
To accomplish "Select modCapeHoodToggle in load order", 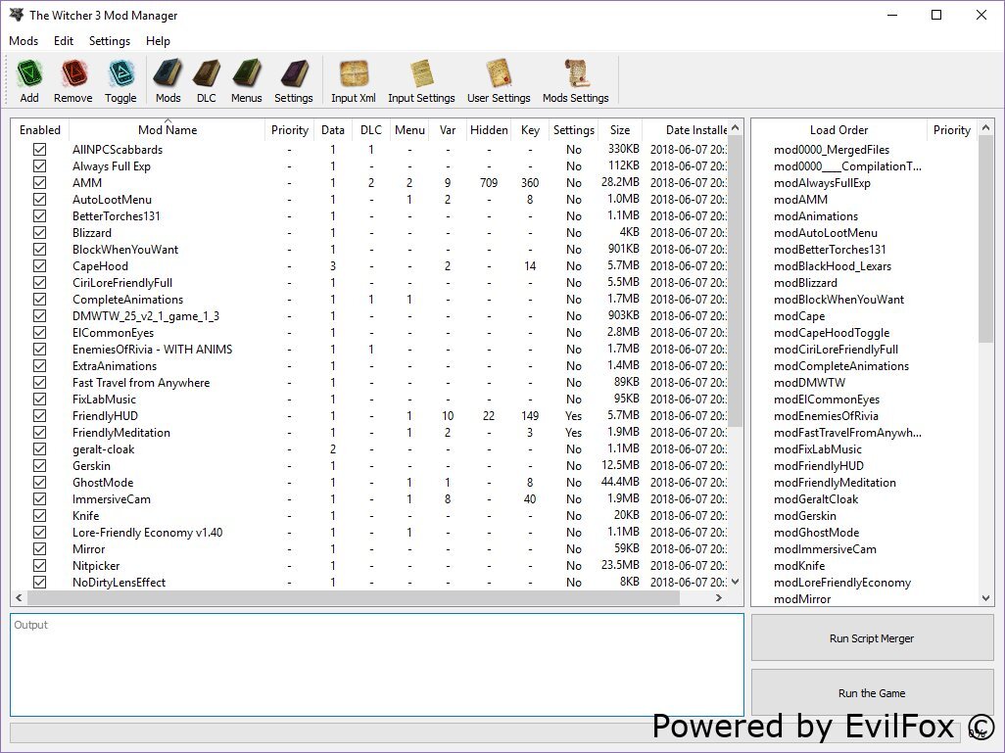I will [x=832, y=333].
